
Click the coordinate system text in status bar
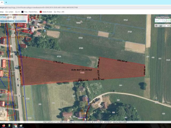click(58, 122)
